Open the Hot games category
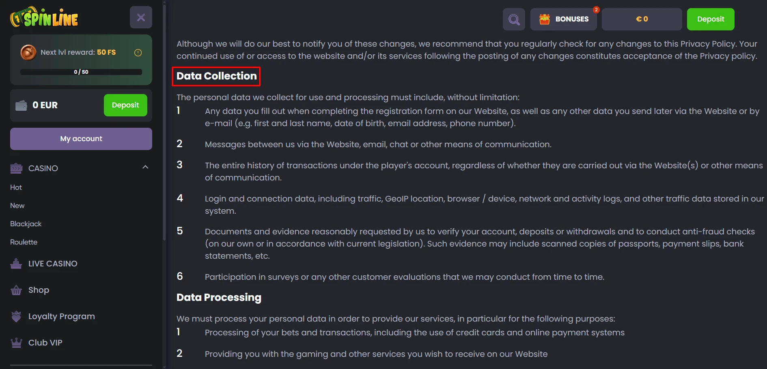767x369 pixels. [x=16, y=187]
